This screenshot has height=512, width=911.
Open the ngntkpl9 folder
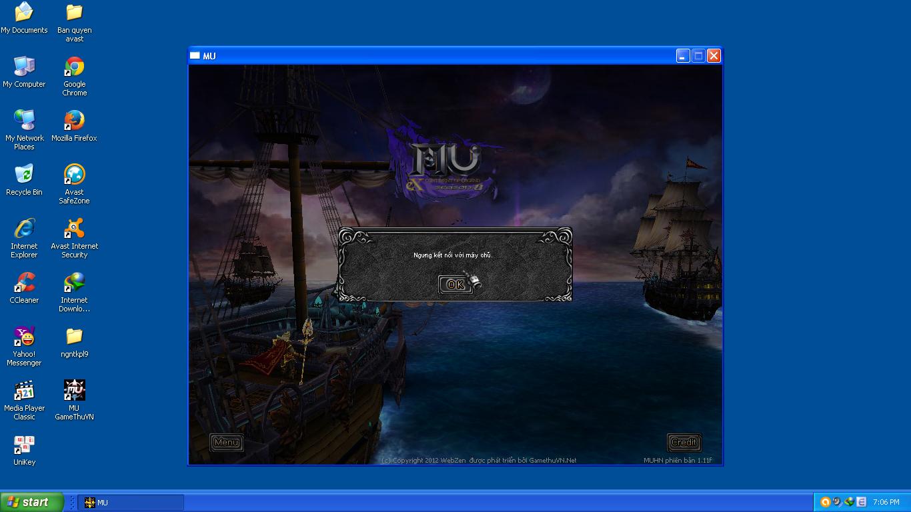(75, 342)
